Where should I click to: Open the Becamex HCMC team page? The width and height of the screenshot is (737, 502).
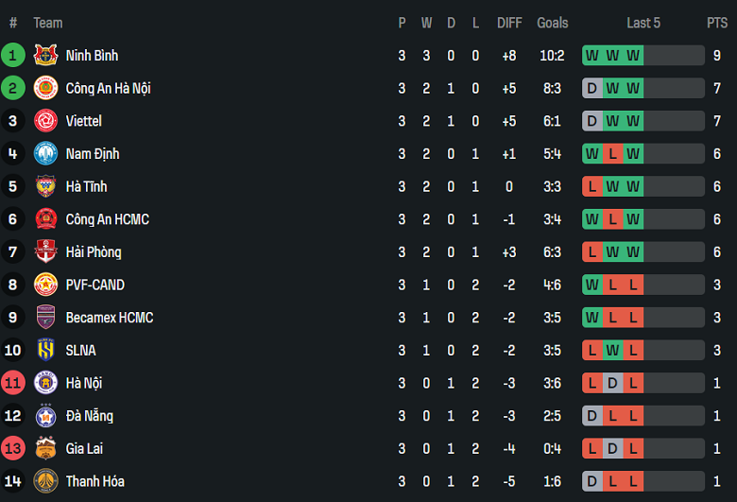coord(109,318)
